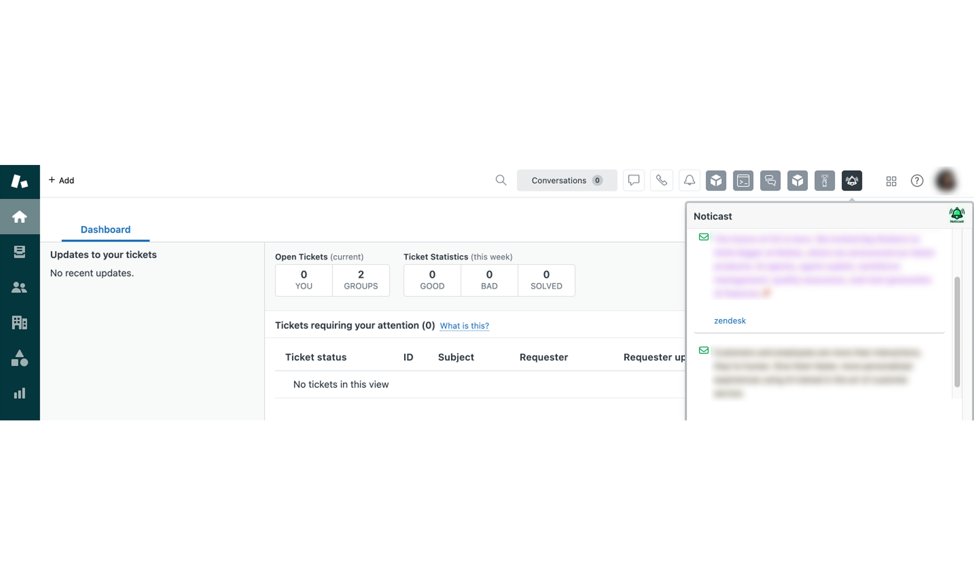Toggle the chat bubble panel
This screenshot has height=585, width=974.
pos(633,180)
